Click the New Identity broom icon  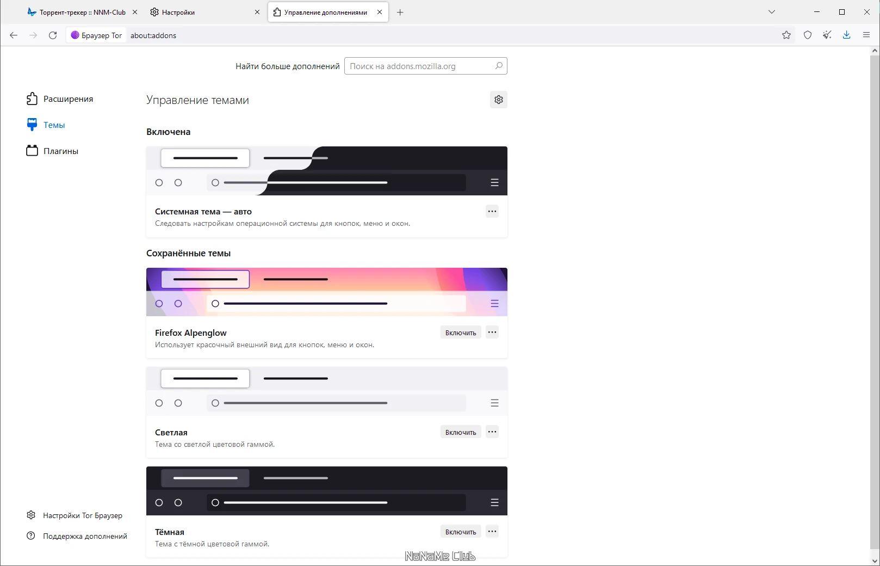(827, 35)
